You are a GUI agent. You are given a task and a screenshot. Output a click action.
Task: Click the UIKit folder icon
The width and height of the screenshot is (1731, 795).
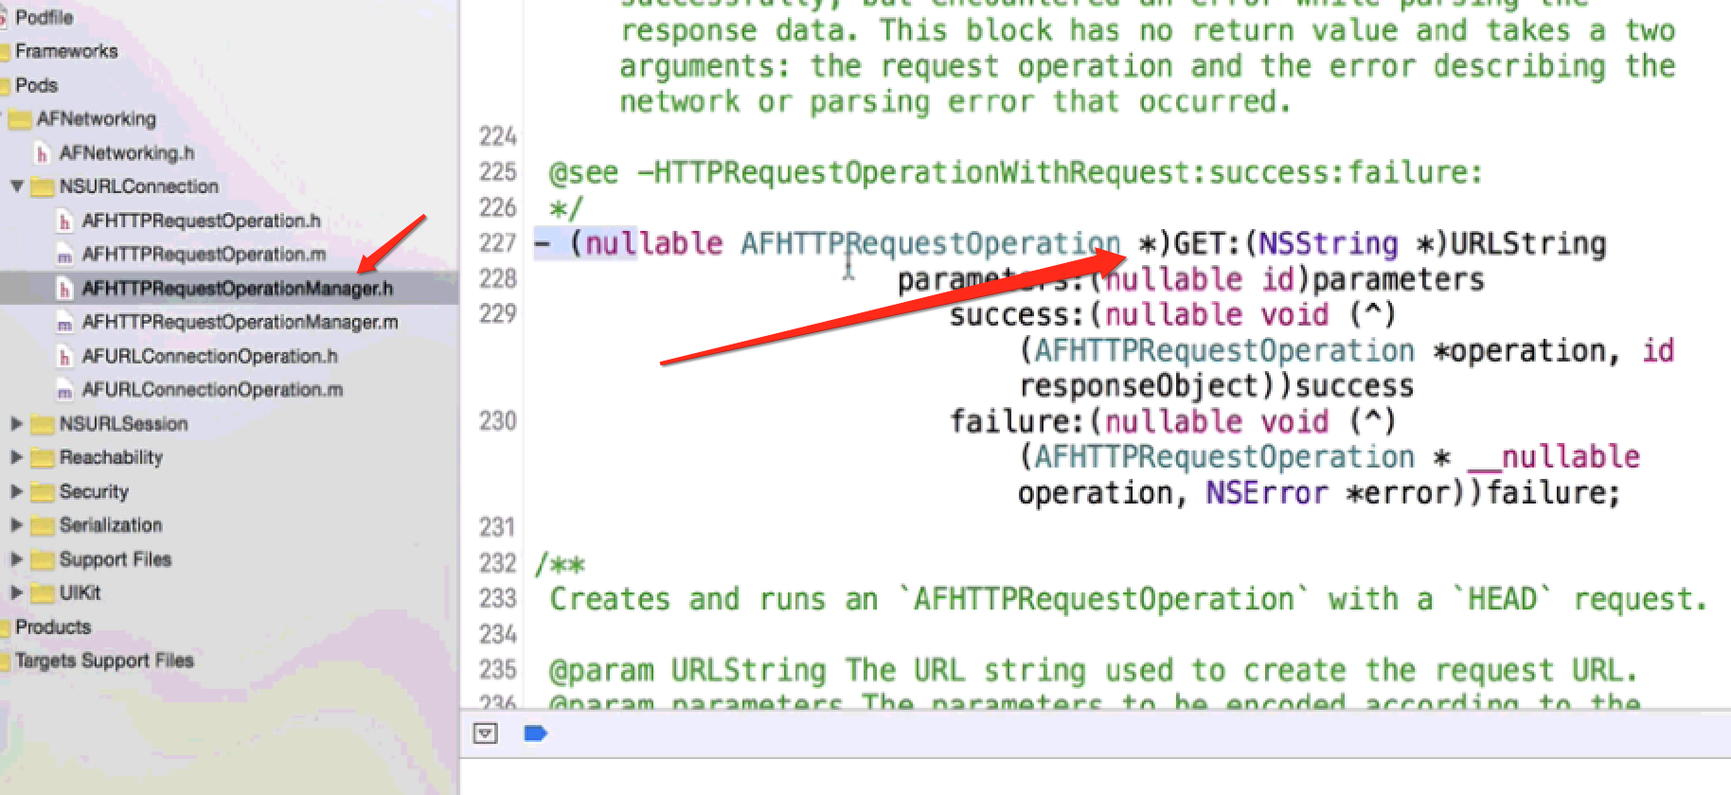click(42, 593)
